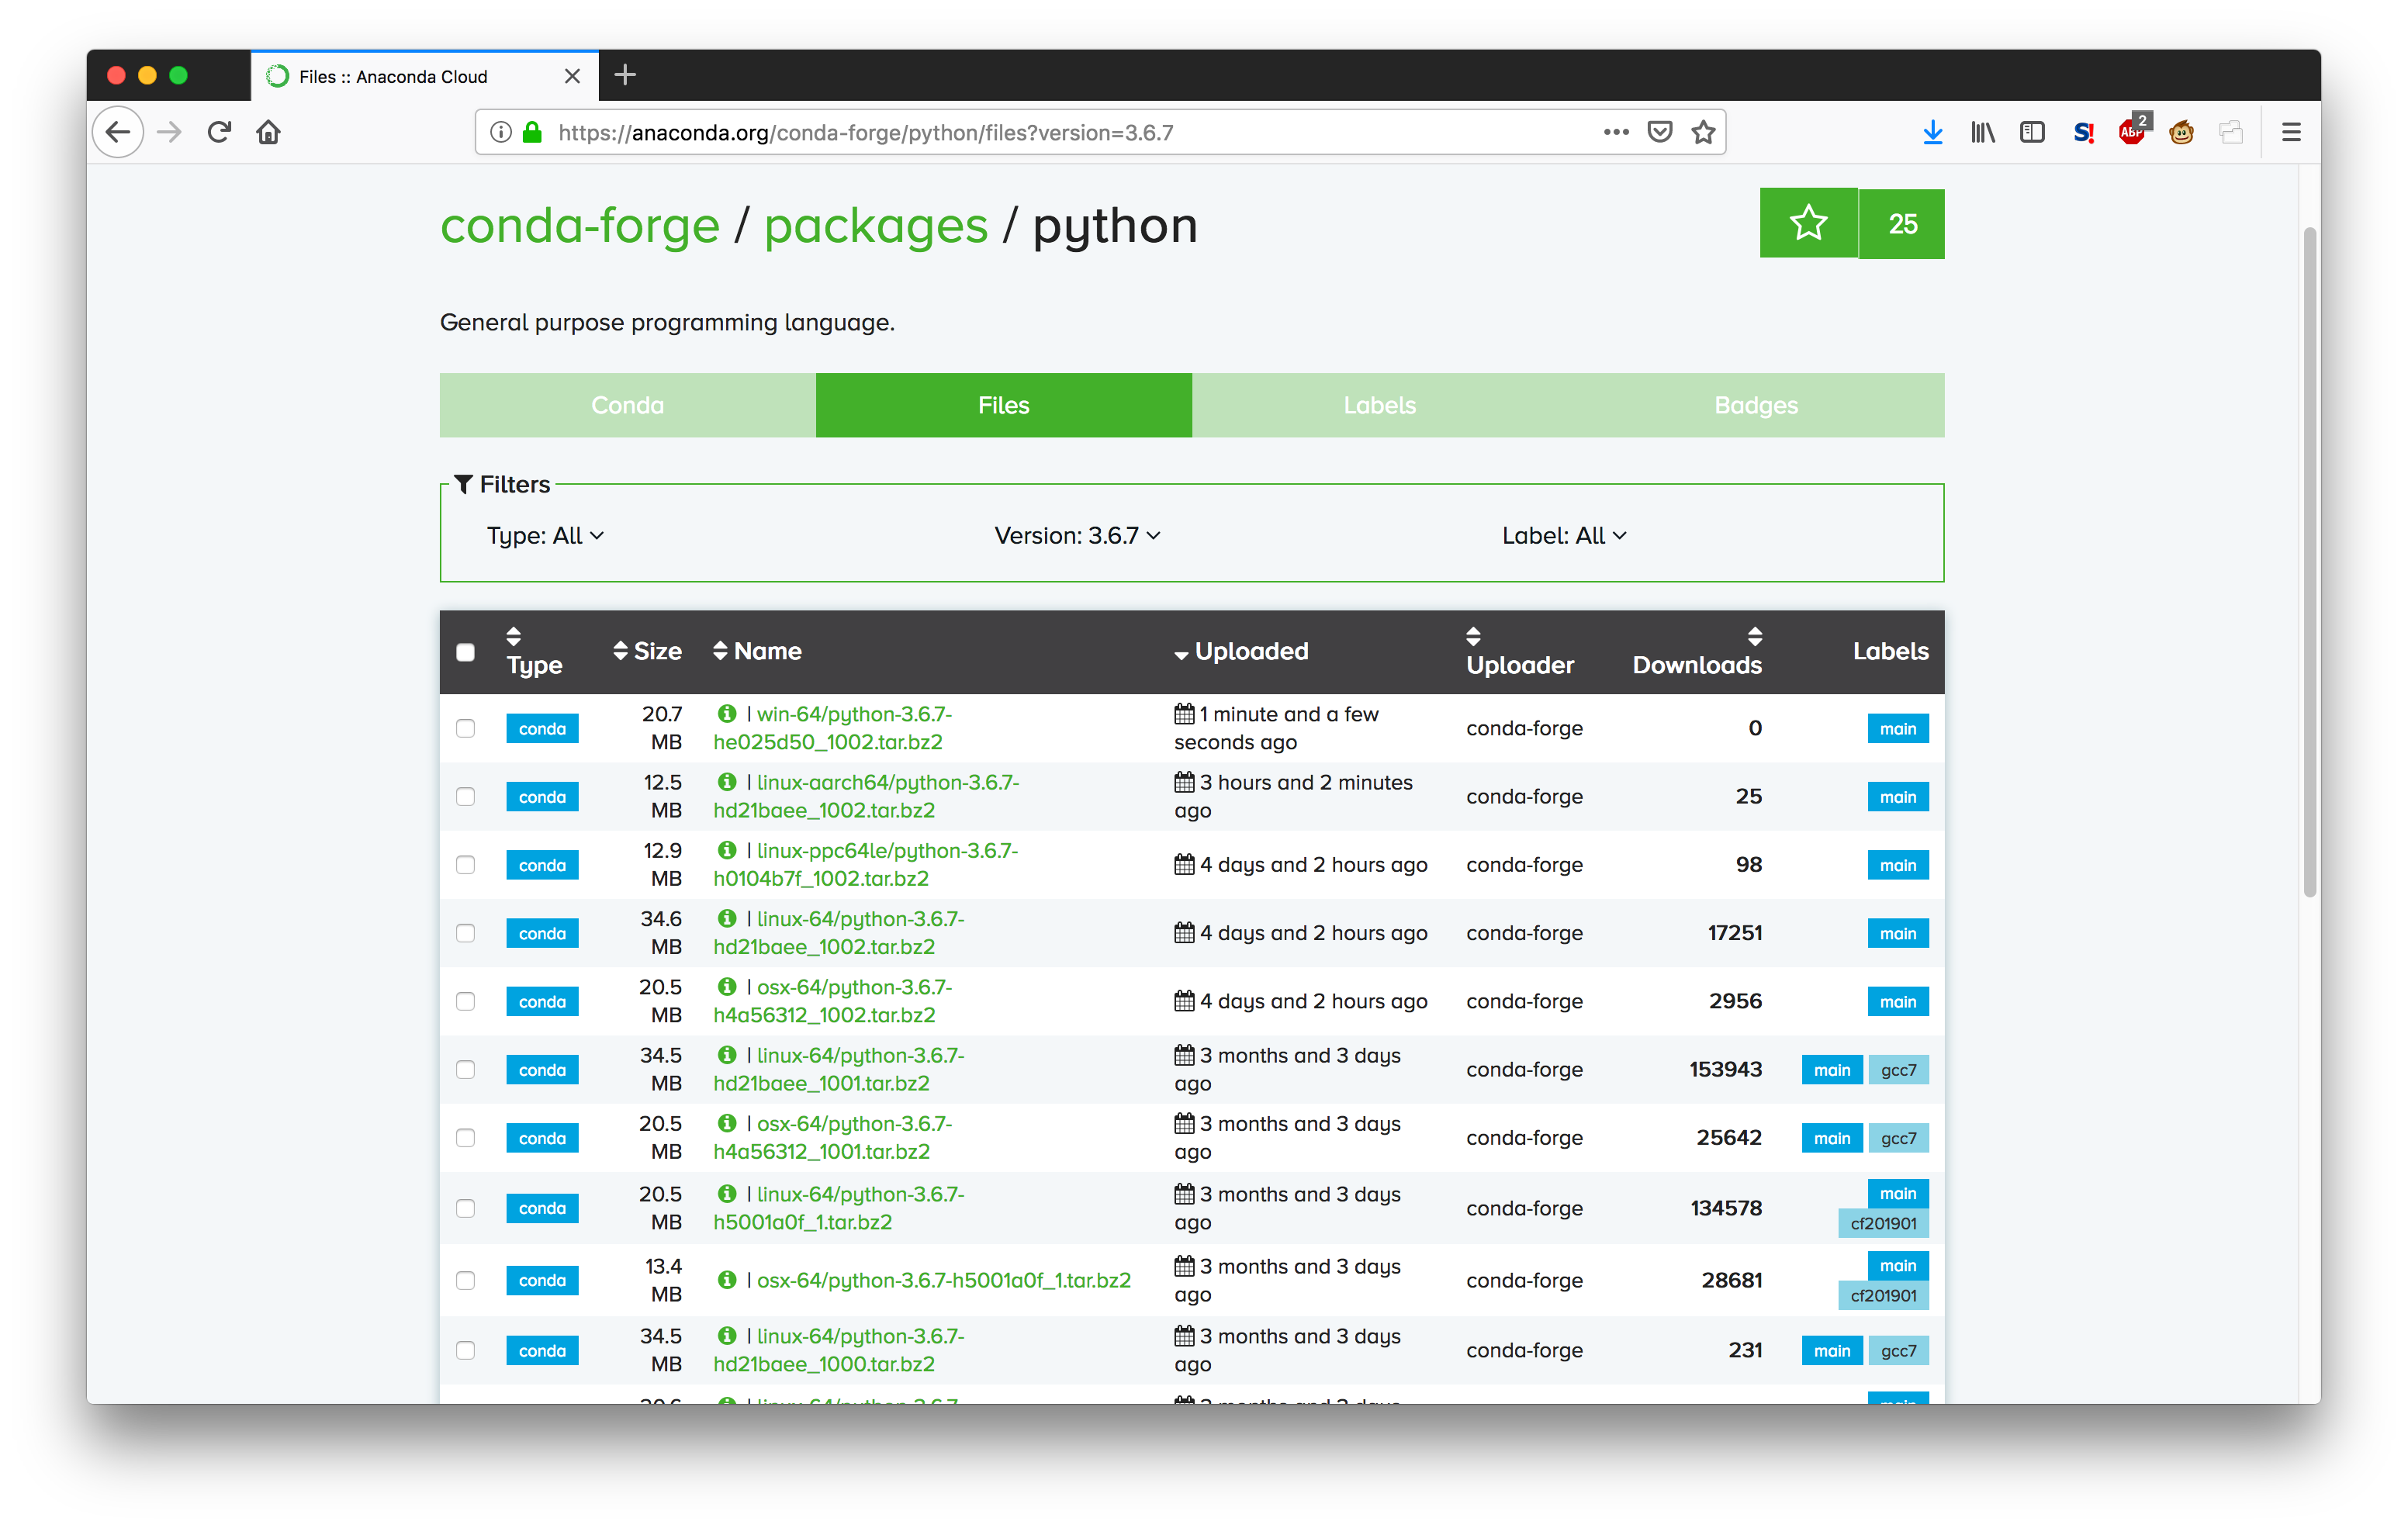Click the Pocket save icon
Image resolution: width=2408 pixels, height=1528 pixels.
[1659, 132]
